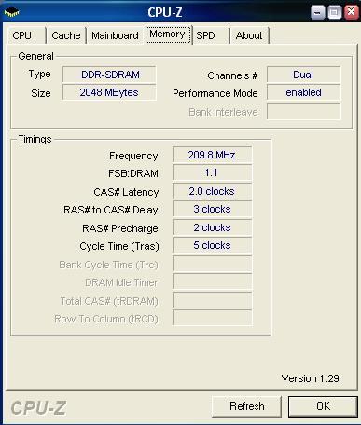The image size is (361, 425).
Task: Minimize the CPU-Z window
Action: click(x=317, y=13)
